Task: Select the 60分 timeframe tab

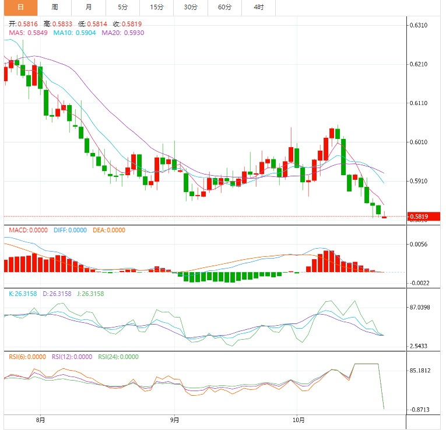Action: click(x=224, y=8)
